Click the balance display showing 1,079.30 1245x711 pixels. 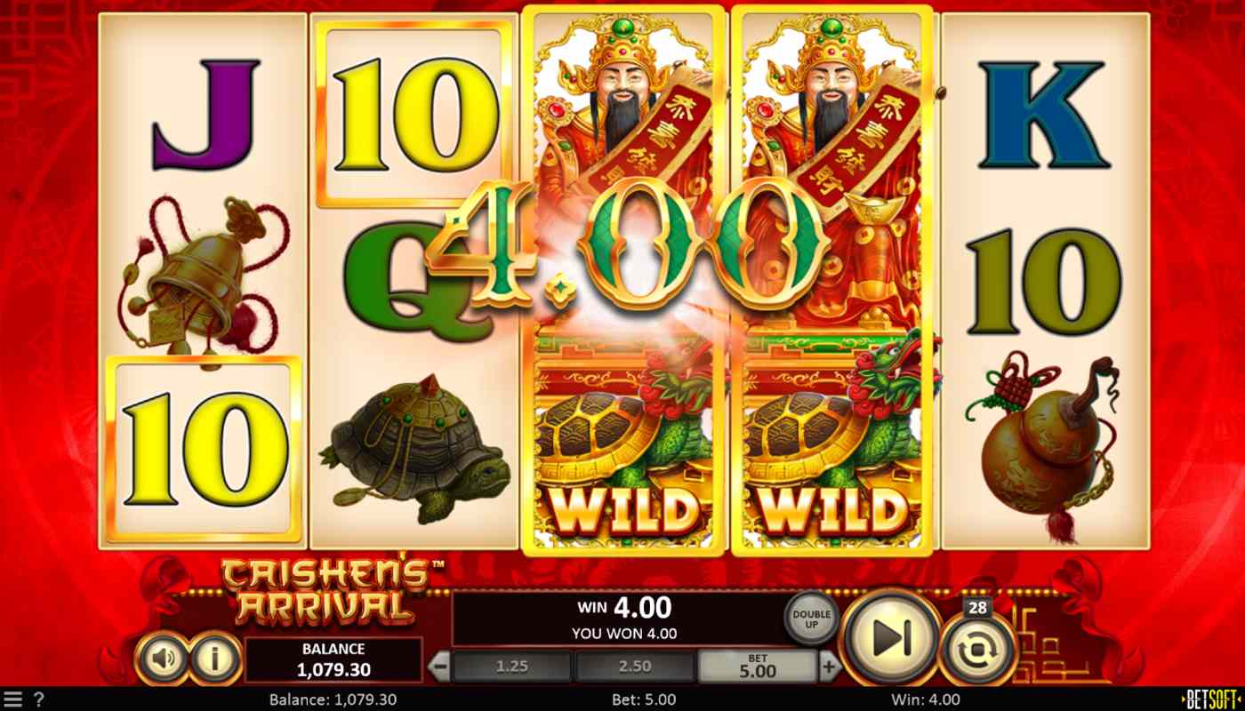(334, 659)
